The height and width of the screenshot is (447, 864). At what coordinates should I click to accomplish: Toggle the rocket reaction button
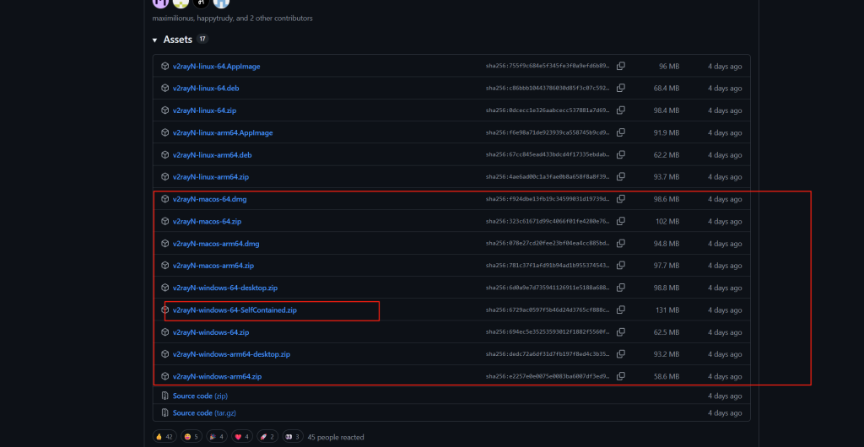click(266, 437)
